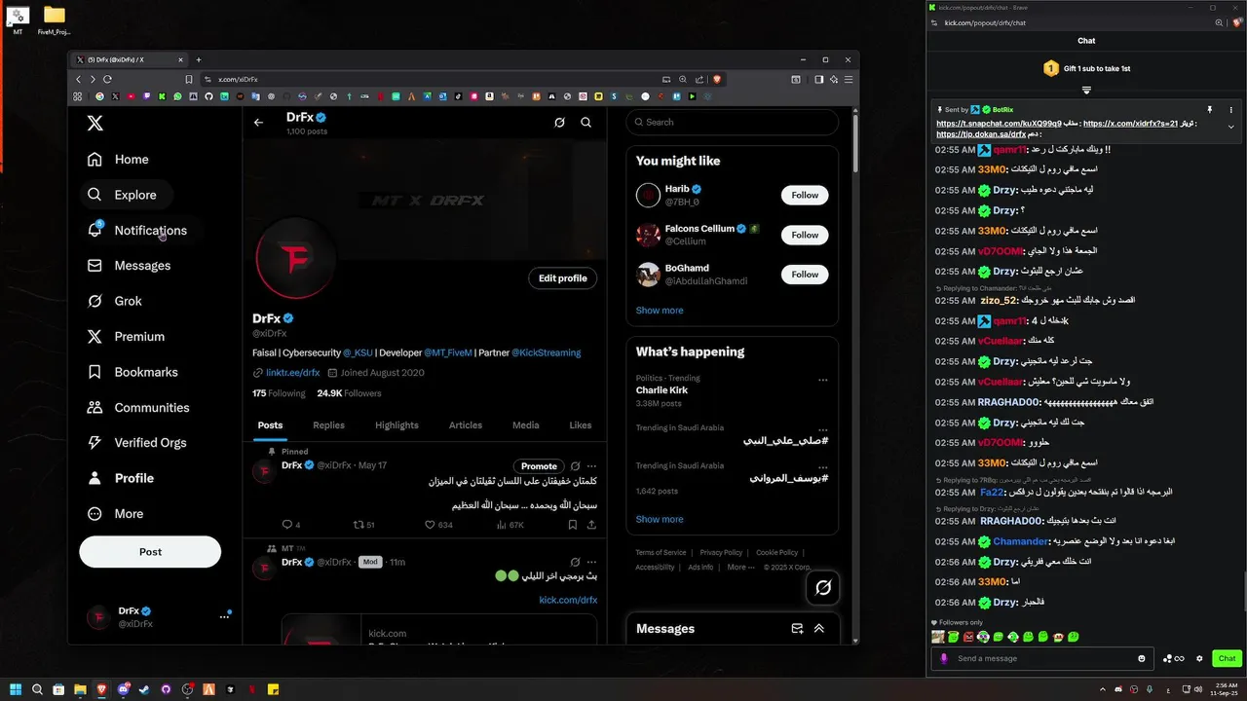Image resolution: width=1247 pixels, height=701 pixels.
Task: Click the search icon in profile header
Action: pyautogui.click(x=586, y=123)
